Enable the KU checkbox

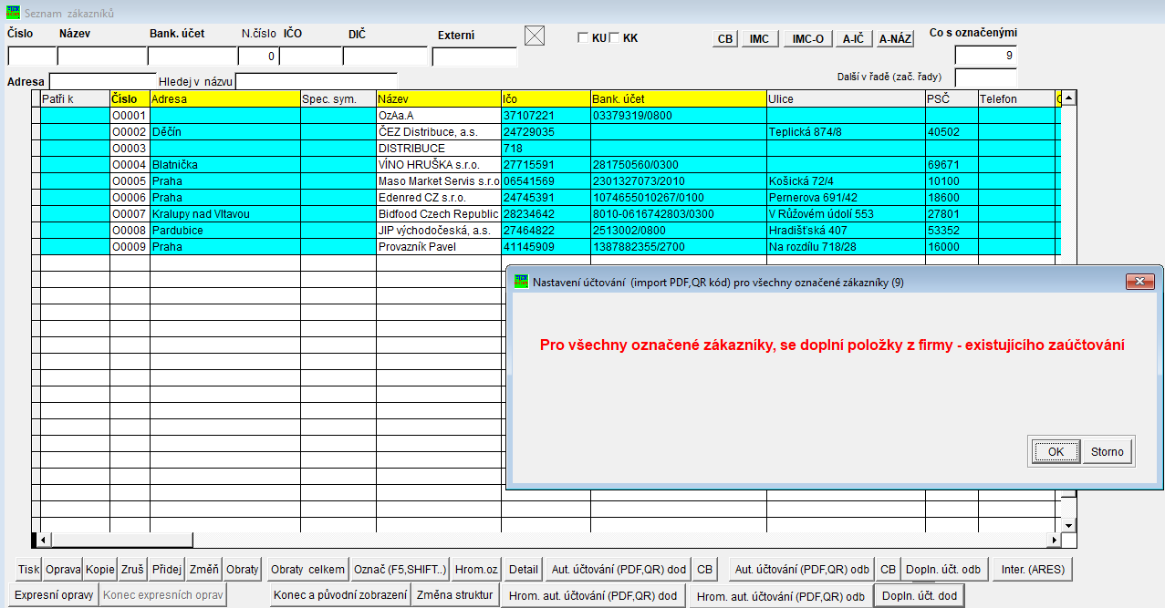583,37
